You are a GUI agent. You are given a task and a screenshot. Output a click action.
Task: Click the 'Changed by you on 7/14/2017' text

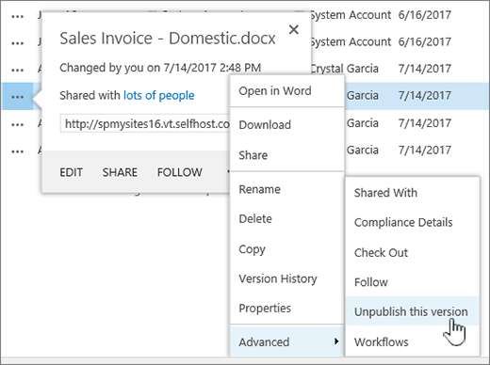[x=160, y=68]
